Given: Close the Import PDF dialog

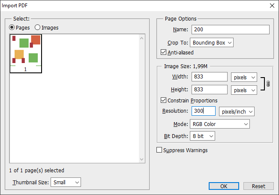Looking at the screenshot, I should point(272,6).
